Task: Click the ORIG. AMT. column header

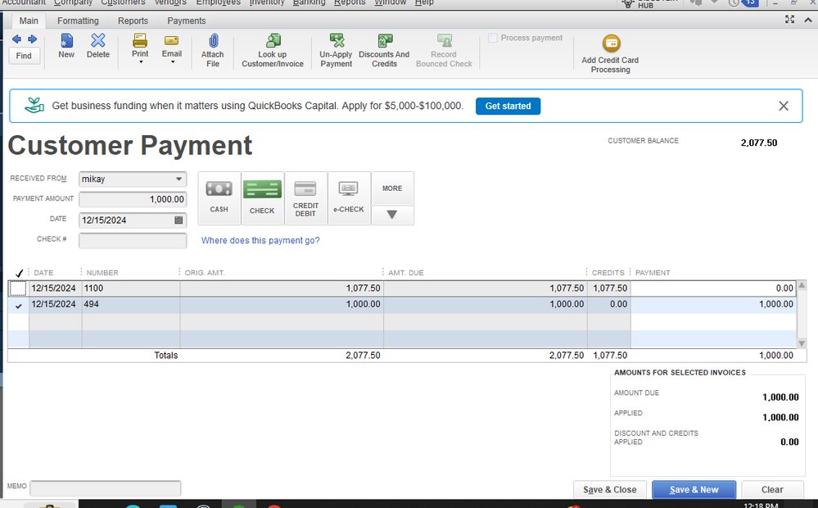Action: click(205, 273)
